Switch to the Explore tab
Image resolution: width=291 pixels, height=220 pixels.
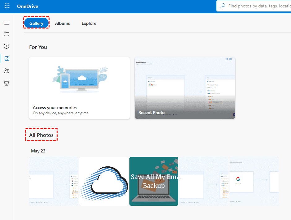coord(89,23)
